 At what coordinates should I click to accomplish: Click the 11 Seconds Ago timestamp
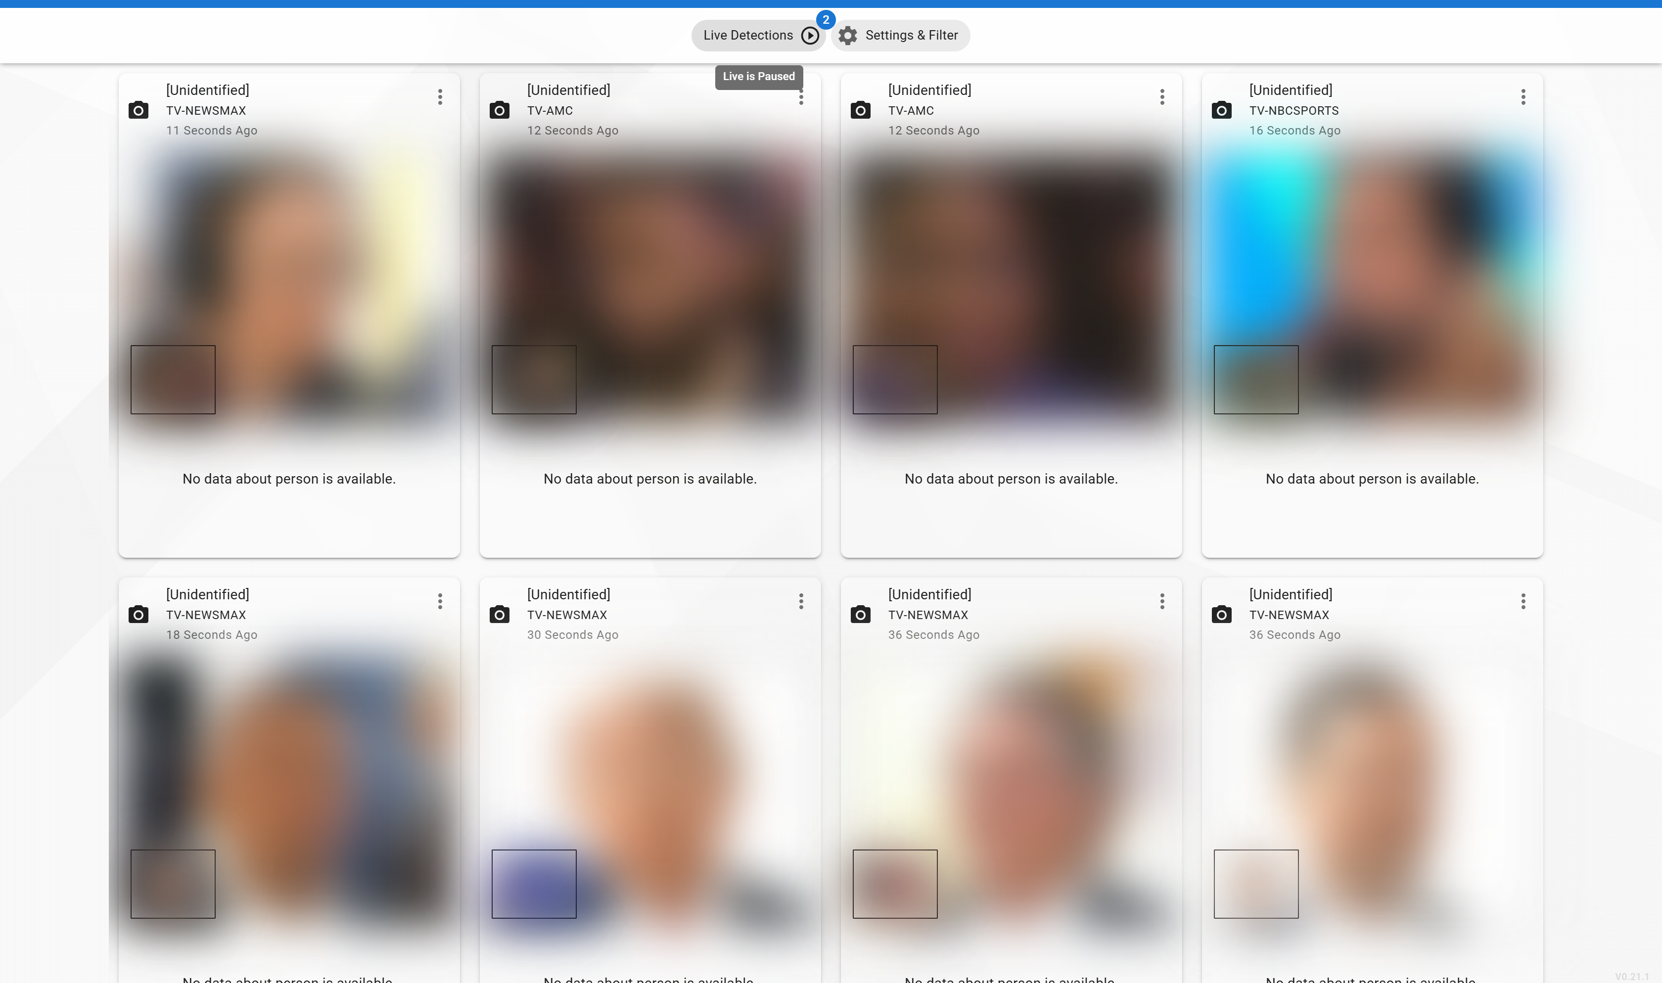pos(211,131)
